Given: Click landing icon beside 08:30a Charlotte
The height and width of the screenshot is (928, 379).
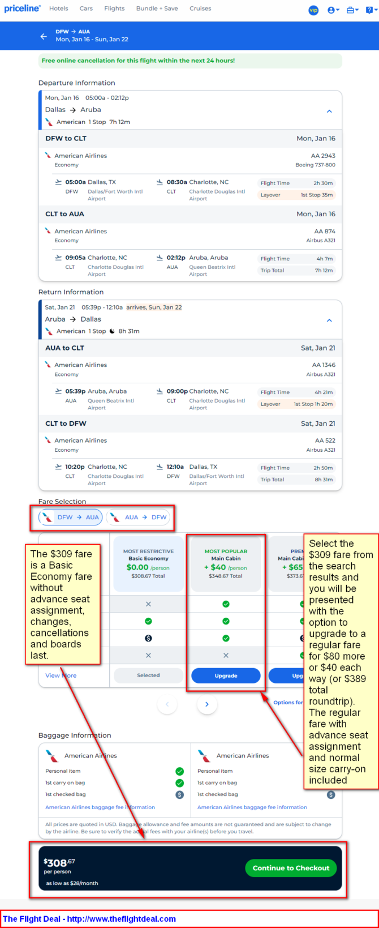Looking at the screenshot, I should 160,182.
